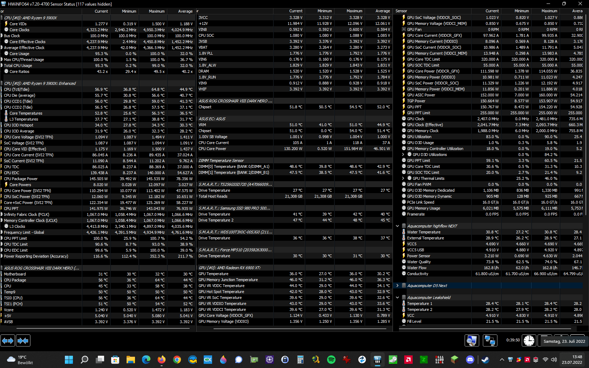Select the Total Host Reads row
This screenshot has width=589, height=368.
coord(294,196)
